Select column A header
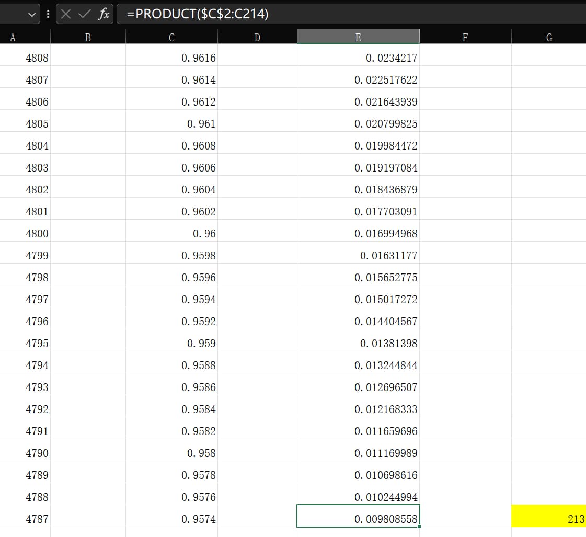586x537 pixels. coord(13,37)
